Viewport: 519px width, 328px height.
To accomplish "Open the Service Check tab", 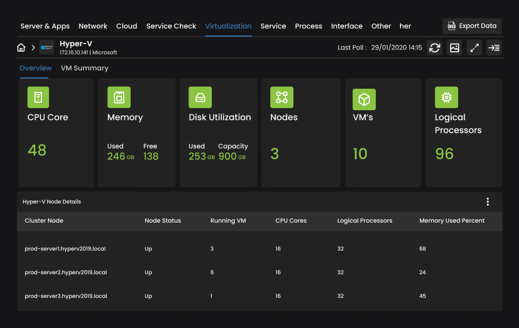I will 171,26.
